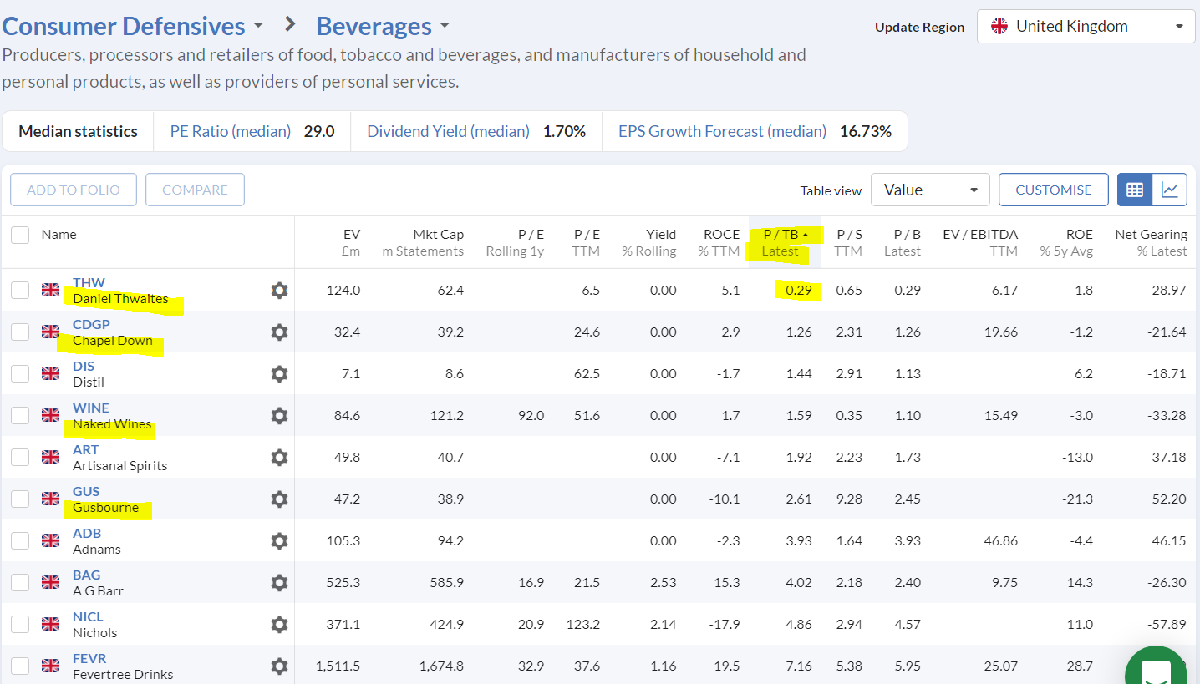Switch to chart view icon
The width and height of the screenshot is (1200, 684).
[x=1170, y=190]
